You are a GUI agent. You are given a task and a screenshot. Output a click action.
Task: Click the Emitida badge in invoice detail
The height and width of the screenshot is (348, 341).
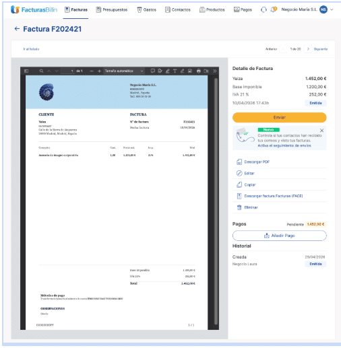click(x=315, y=103)
